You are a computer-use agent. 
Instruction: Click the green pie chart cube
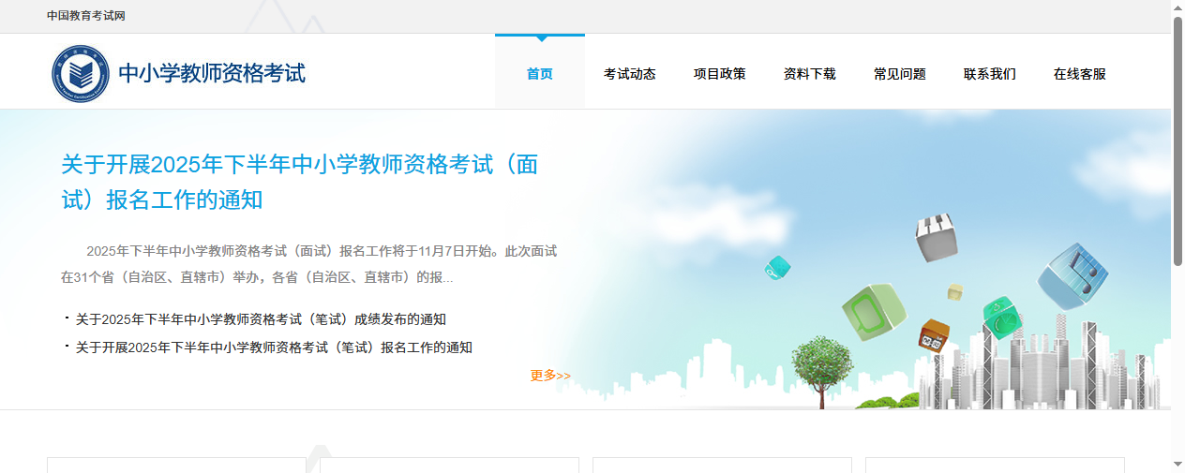pyautogui.click(x=1001, y=316)
